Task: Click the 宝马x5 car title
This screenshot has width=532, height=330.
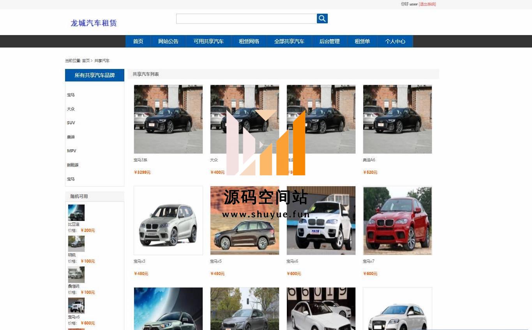Action: point(216,261)
